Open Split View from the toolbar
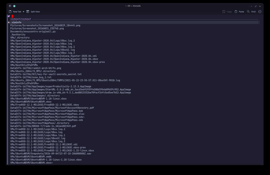The image size is (270, 175). click(33, 12)
